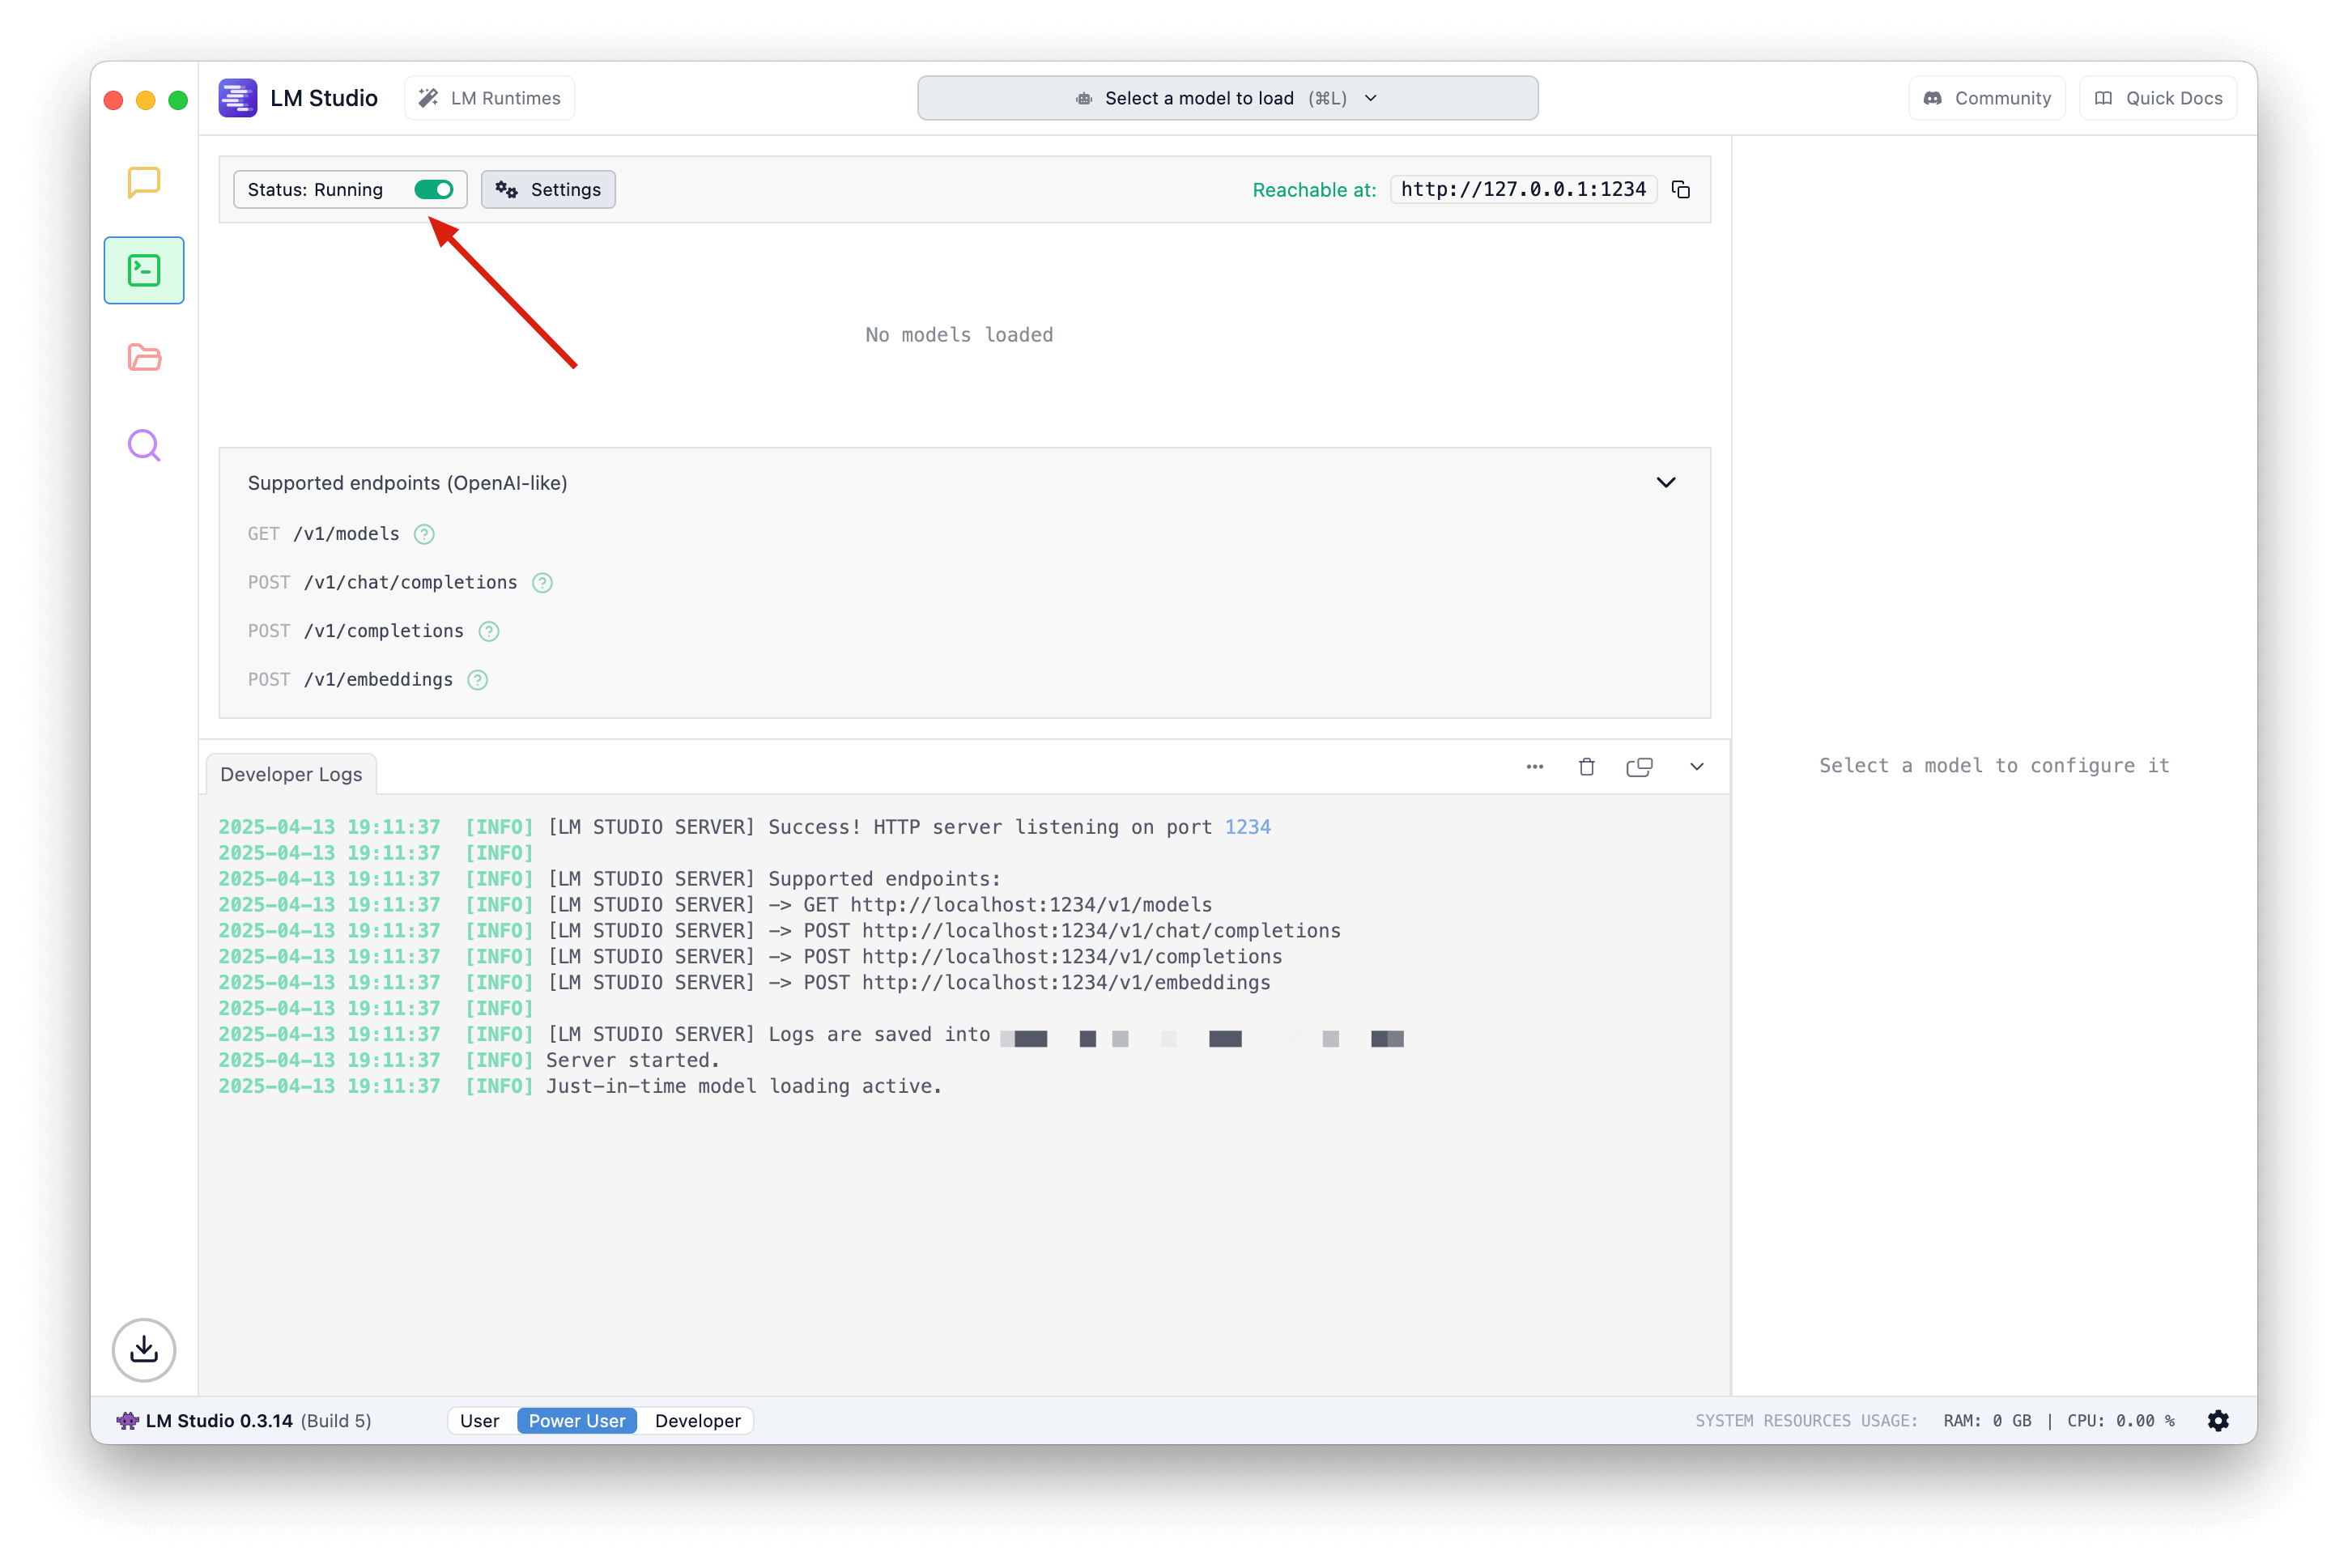Open Quick Docs
The height and width of the screenshot is (1564, 2348).
[2158, 98]
